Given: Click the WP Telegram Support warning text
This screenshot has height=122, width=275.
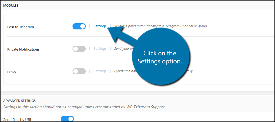Looking at the screenshot, I should (84, 107).
